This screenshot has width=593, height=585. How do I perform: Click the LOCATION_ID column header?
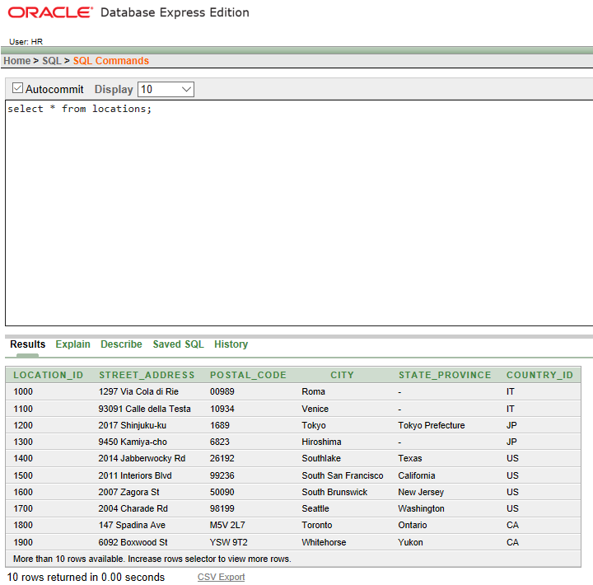48,375
